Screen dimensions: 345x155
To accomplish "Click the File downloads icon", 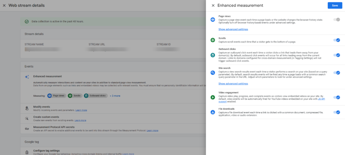I will click(x=213, y=112).
